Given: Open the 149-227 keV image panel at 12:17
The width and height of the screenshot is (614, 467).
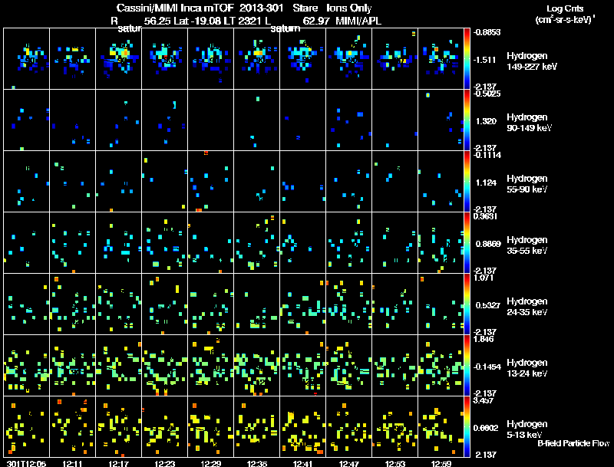Looking at the screenshot, I should pyautogui.click(x=119, y=59).
